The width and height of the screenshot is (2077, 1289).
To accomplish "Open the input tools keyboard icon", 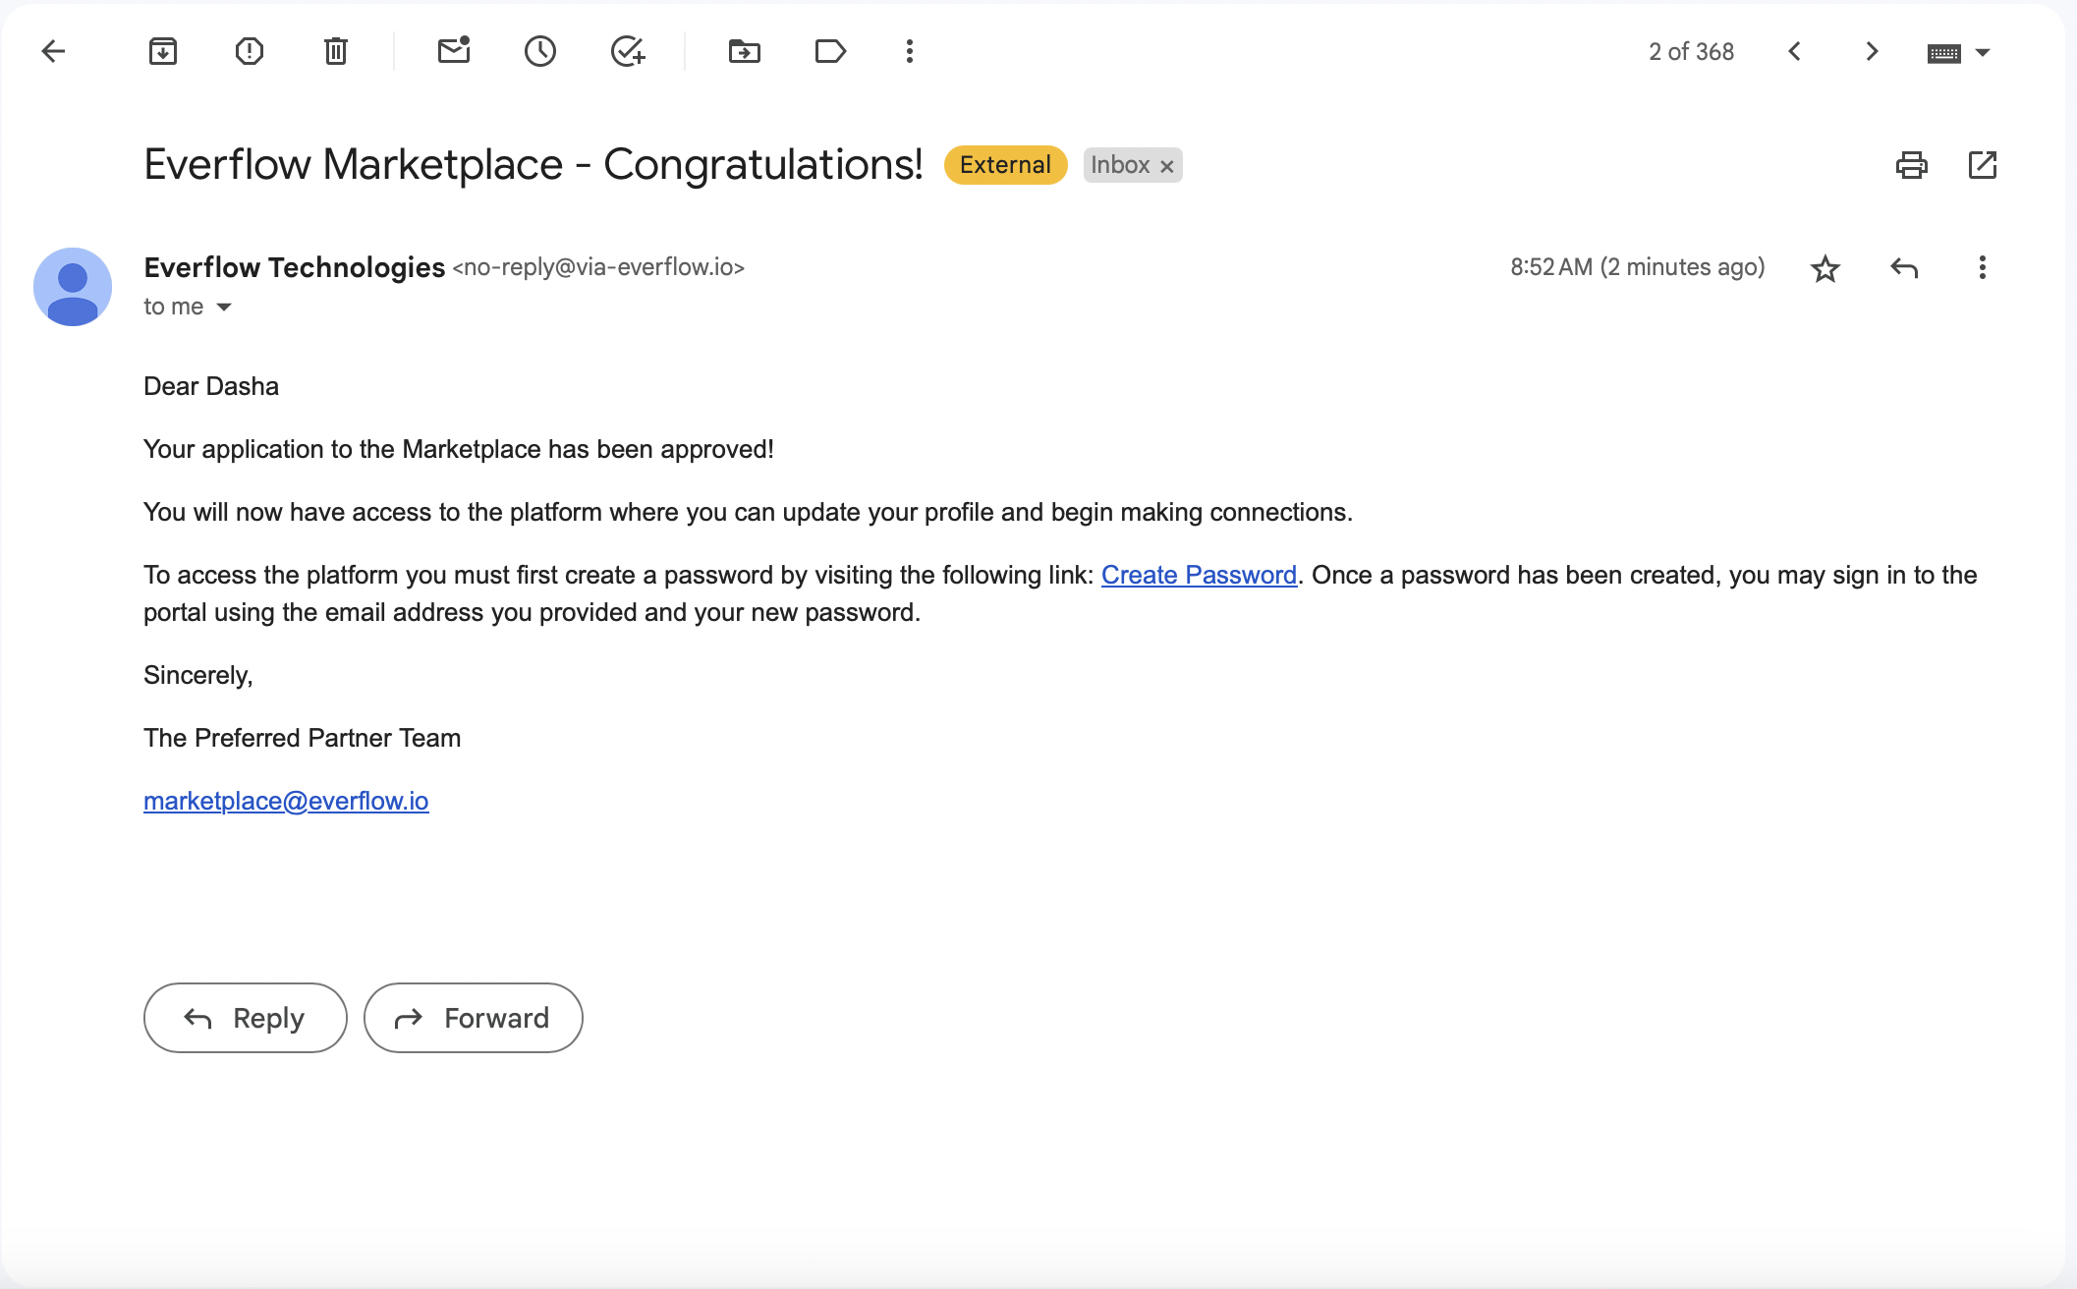I will 1944,53.
